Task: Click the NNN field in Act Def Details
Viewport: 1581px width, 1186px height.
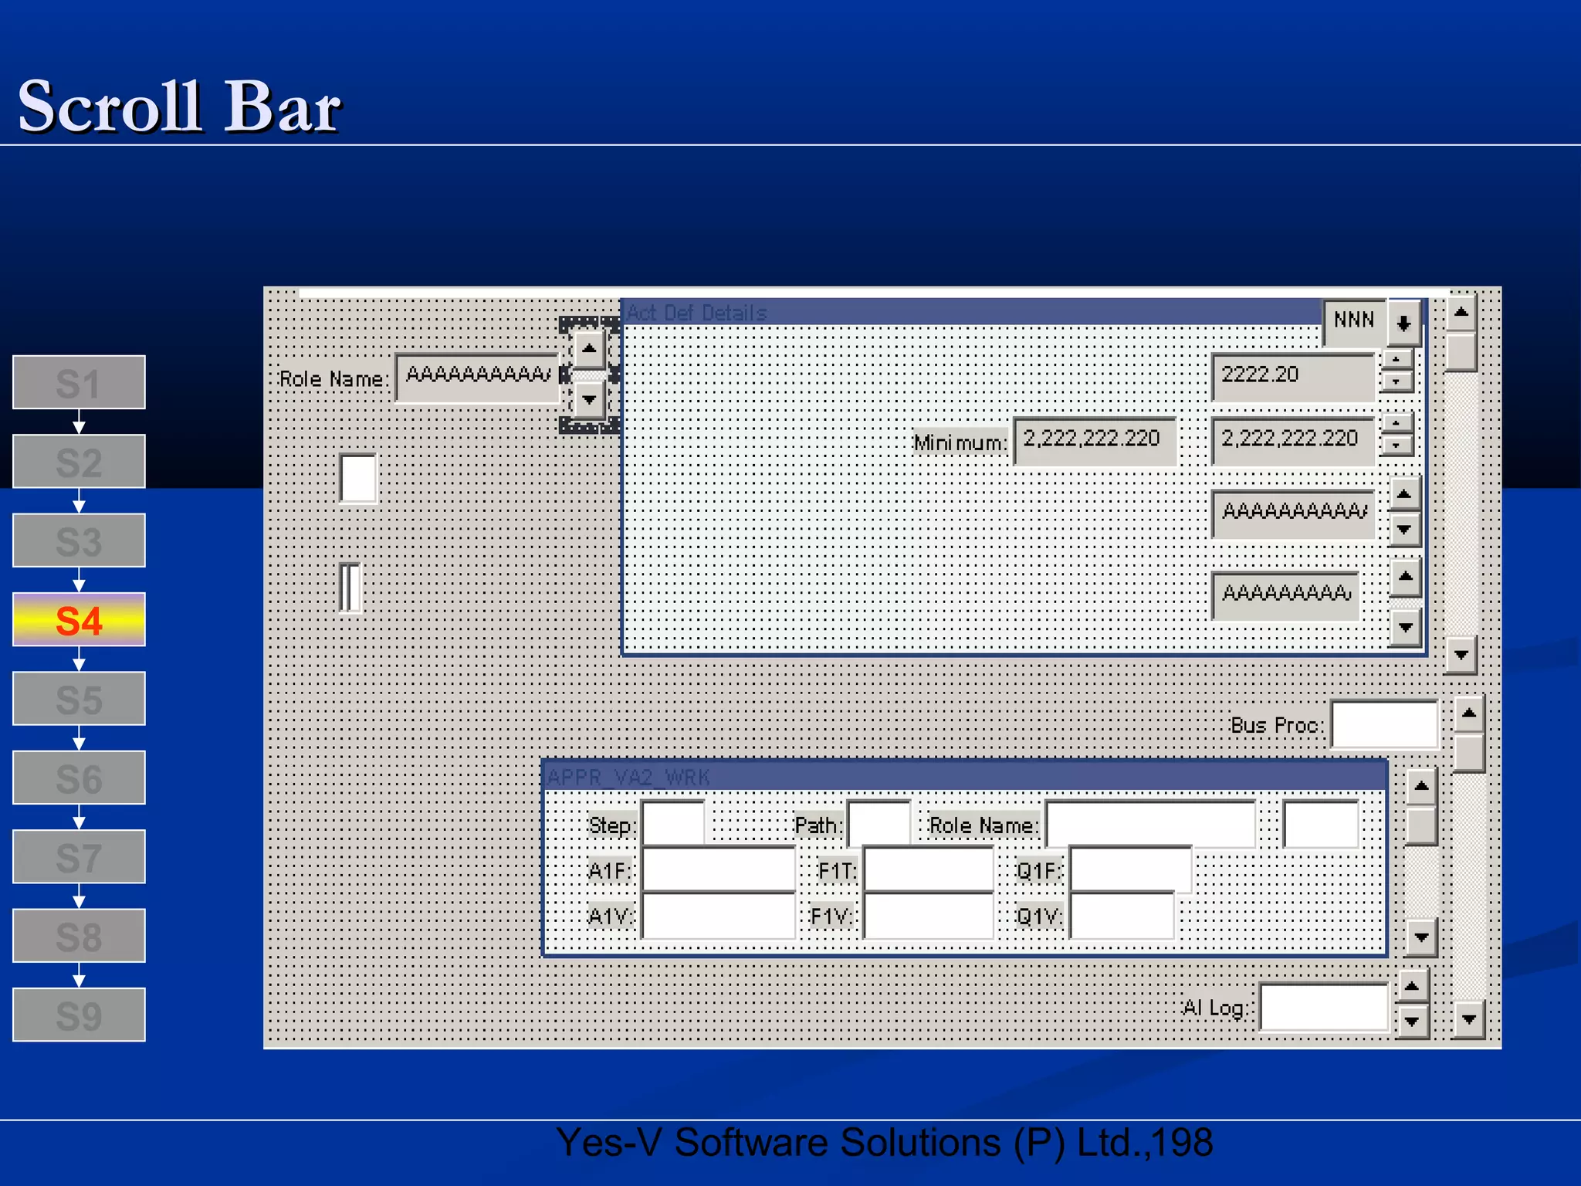Action: [1354, 321]
